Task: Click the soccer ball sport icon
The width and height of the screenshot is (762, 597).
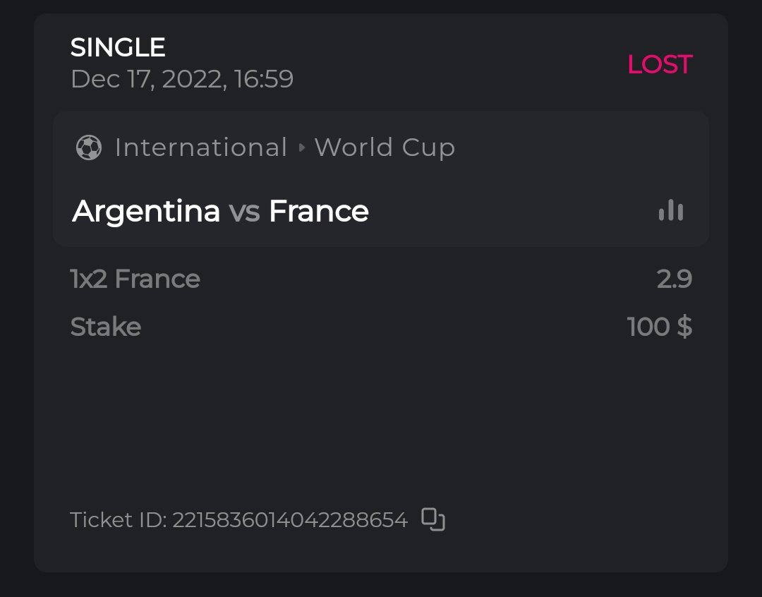Action: (x=89, y=147)
